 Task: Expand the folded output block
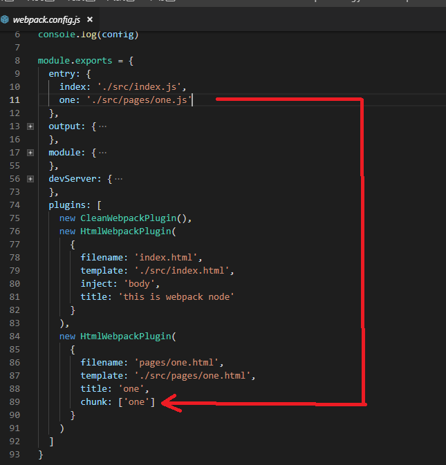[30, 126]
